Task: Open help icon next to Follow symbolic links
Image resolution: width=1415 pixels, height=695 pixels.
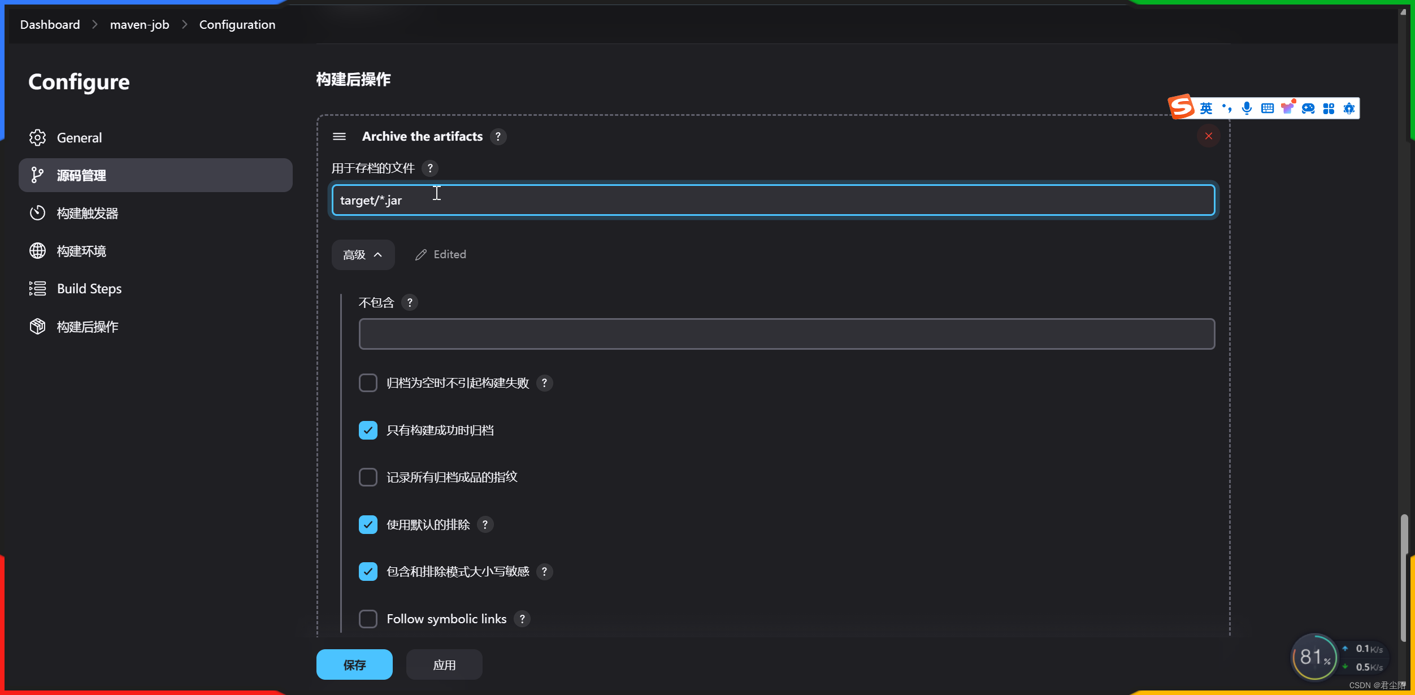Action: click(x=522, y=619)
